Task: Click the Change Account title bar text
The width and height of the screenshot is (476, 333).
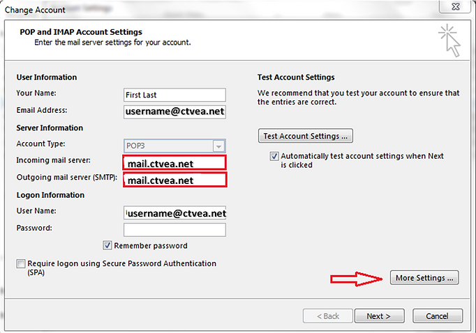Action: (x=35, y=10)
